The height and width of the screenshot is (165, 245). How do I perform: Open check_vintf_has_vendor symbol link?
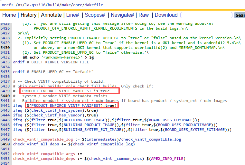pyautogui.click(x=57, y=115)
